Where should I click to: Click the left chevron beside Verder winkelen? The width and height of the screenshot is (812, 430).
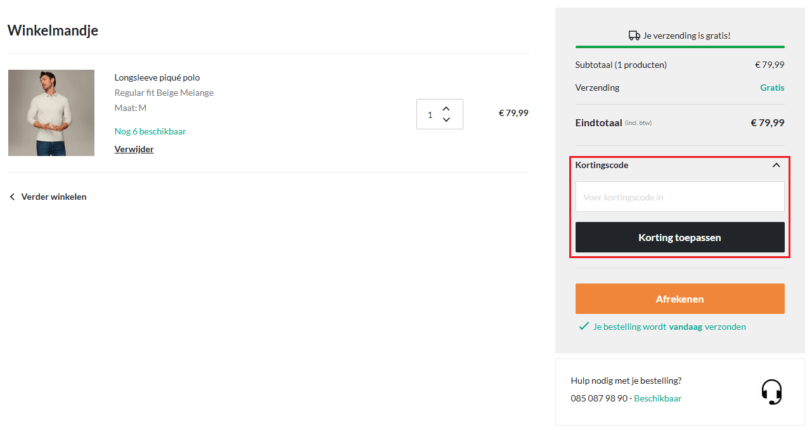pos(12,197)
